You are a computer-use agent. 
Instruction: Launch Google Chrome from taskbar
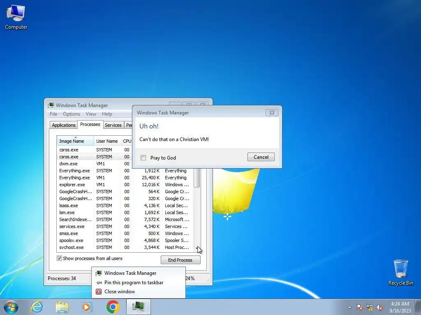point(113,307)
